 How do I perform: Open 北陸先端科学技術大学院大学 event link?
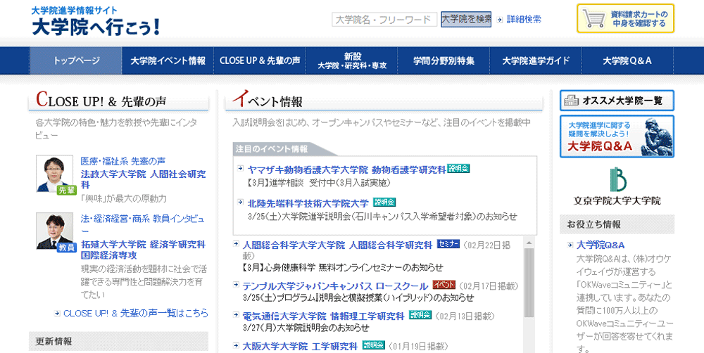(x=308, y=203)
